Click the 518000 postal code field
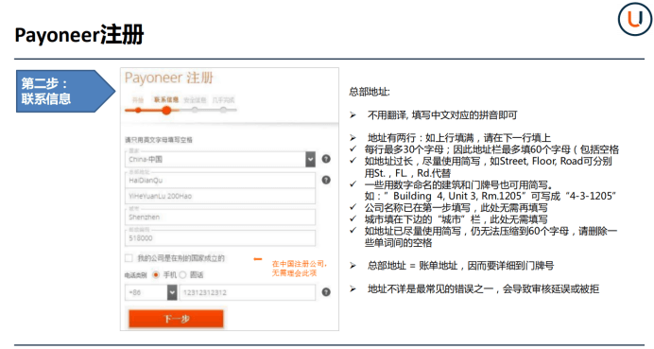The image size is (654, 349). click(220, 238)
